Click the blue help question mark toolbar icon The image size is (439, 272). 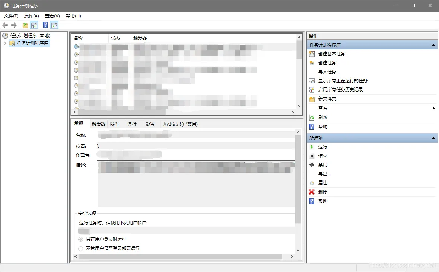[x=45, y=25]
